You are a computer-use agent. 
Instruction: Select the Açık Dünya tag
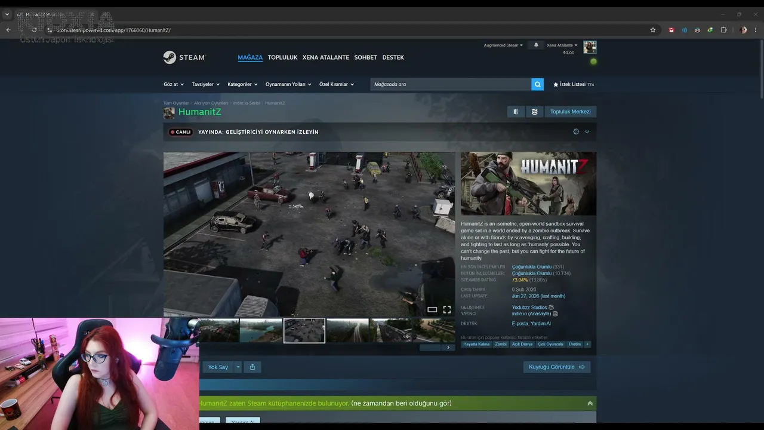[x=522, y=344]
